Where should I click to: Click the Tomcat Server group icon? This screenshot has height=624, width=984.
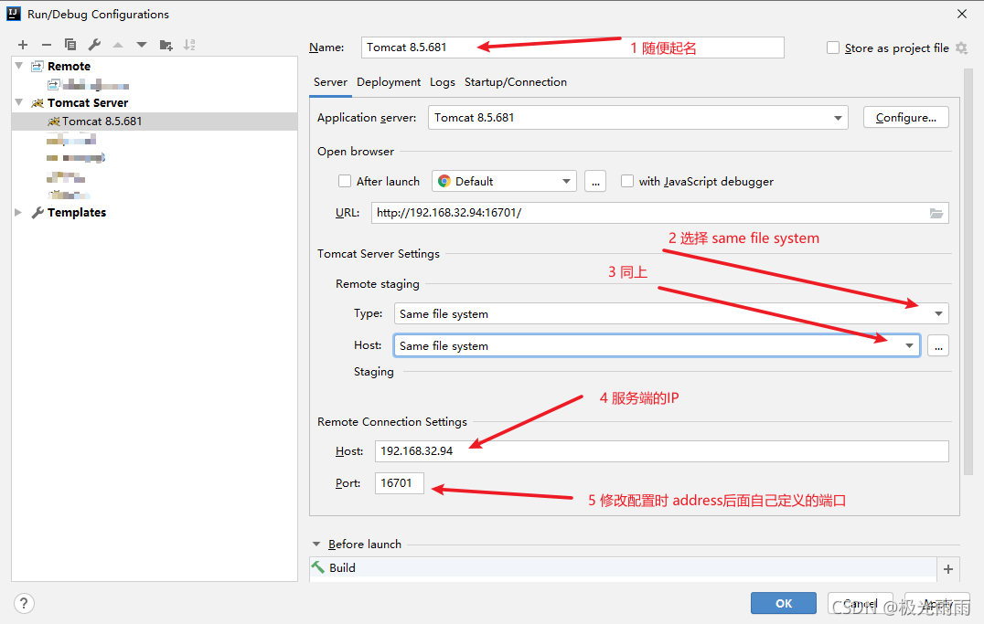[37, 103]
